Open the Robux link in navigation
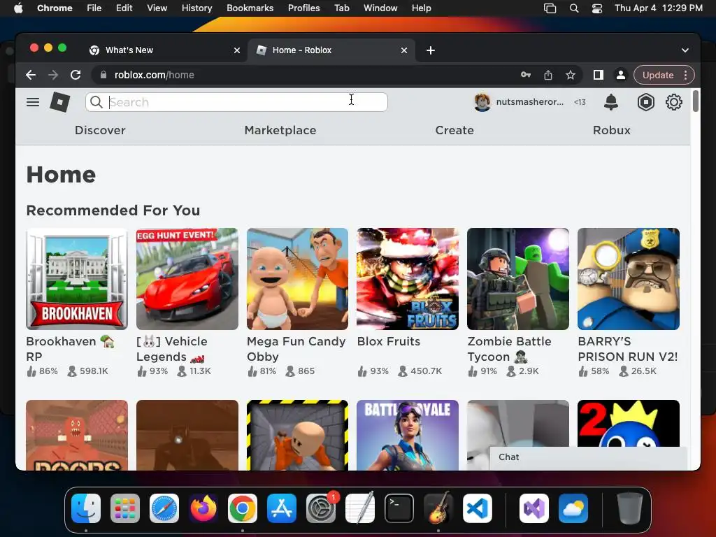The image size is (716, 537). click(x=611, y=130)
